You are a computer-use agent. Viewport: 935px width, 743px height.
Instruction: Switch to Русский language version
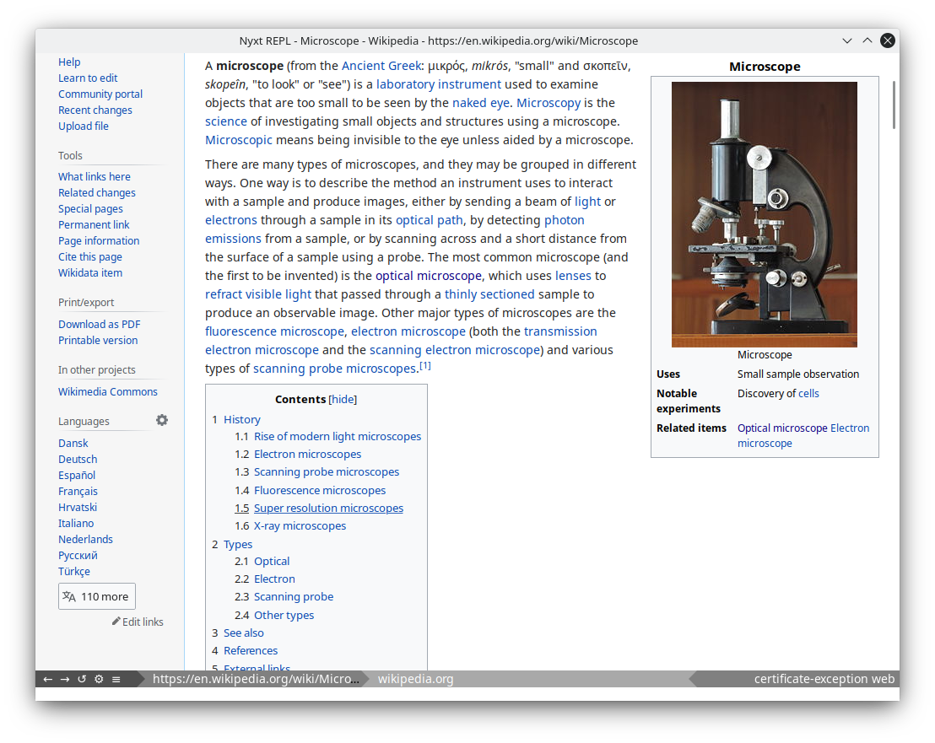click(x=78, y=555)
